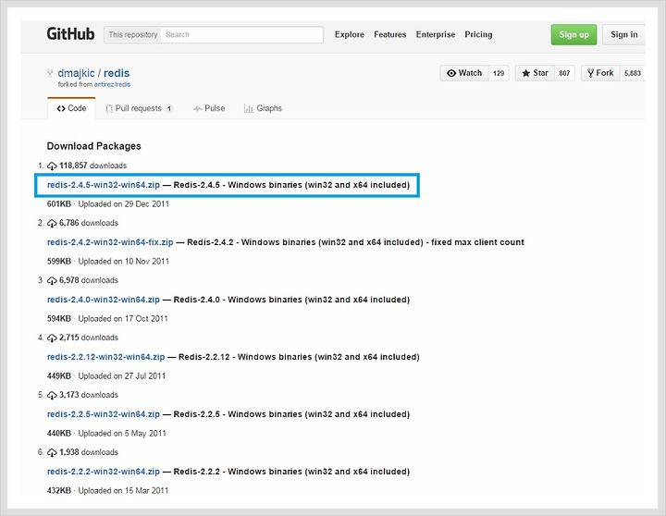Open the 807 stargazers count

[564, 73]
